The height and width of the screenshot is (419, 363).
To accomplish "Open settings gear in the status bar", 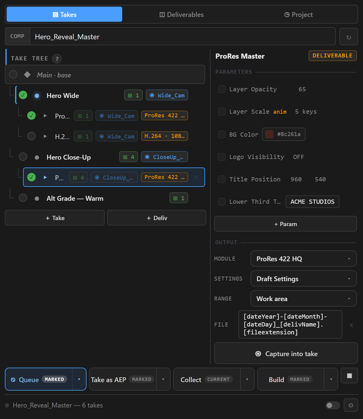I will pyautogui.click(x=351, y=405).
